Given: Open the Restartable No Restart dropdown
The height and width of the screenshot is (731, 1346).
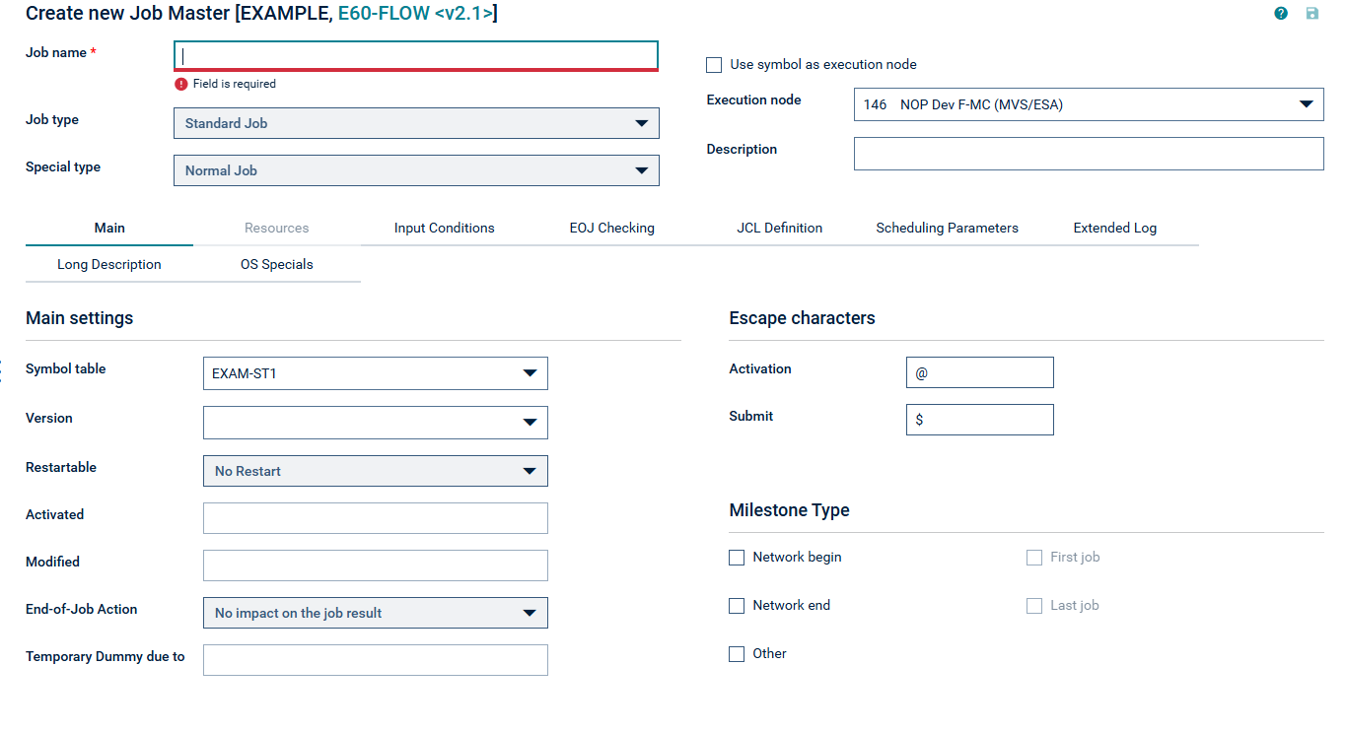Looking at the screenshot, I should point(376,471).
